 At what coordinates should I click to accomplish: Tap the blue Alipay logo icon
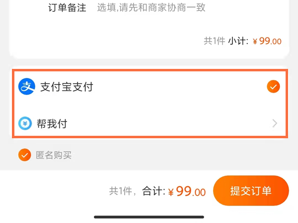(26, 87)
